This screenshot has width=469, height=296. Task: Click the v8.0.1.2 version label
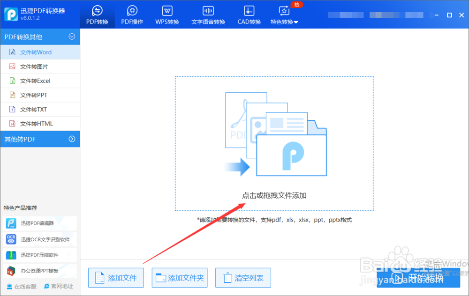pos(30,18)
